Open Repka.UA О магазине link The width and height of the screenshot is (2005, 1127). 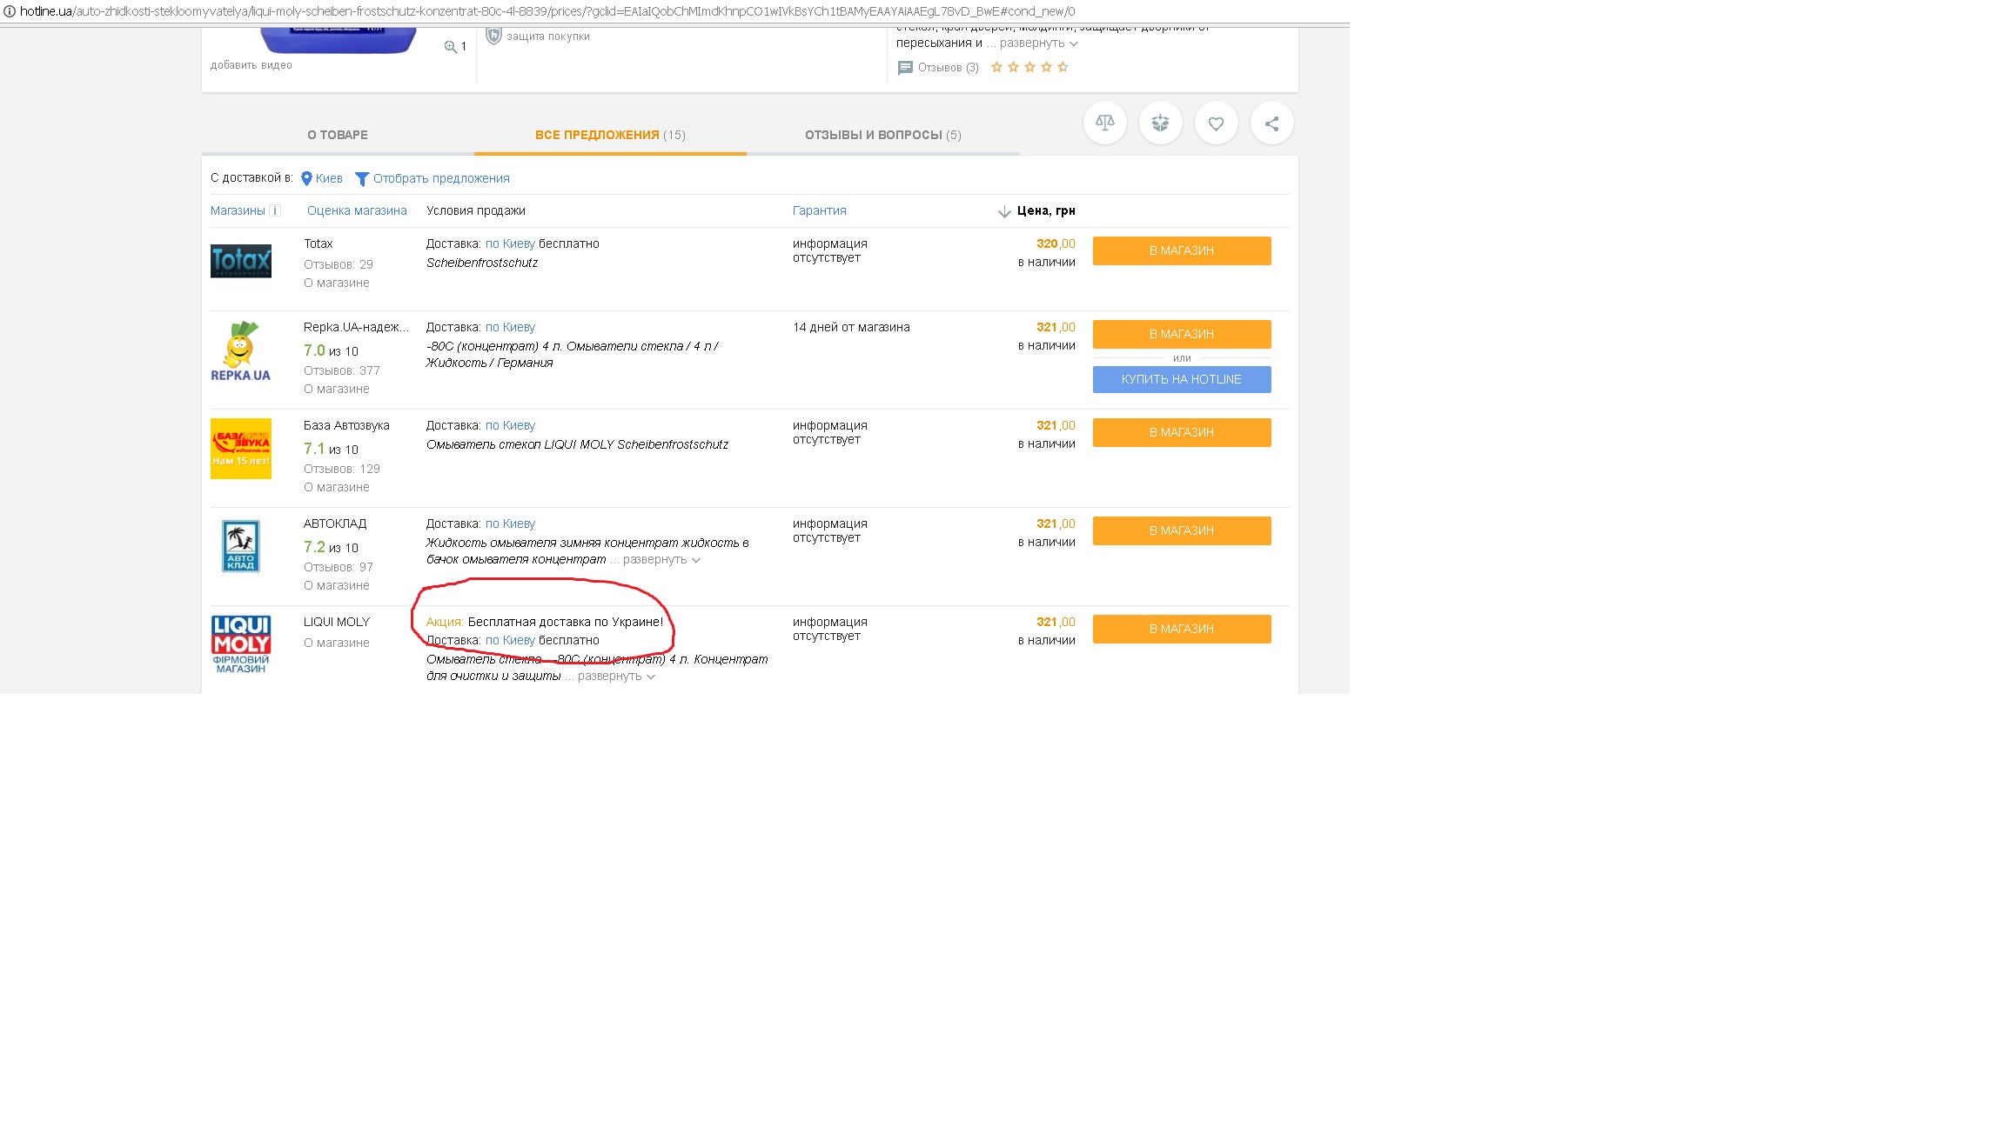(337, 389)
